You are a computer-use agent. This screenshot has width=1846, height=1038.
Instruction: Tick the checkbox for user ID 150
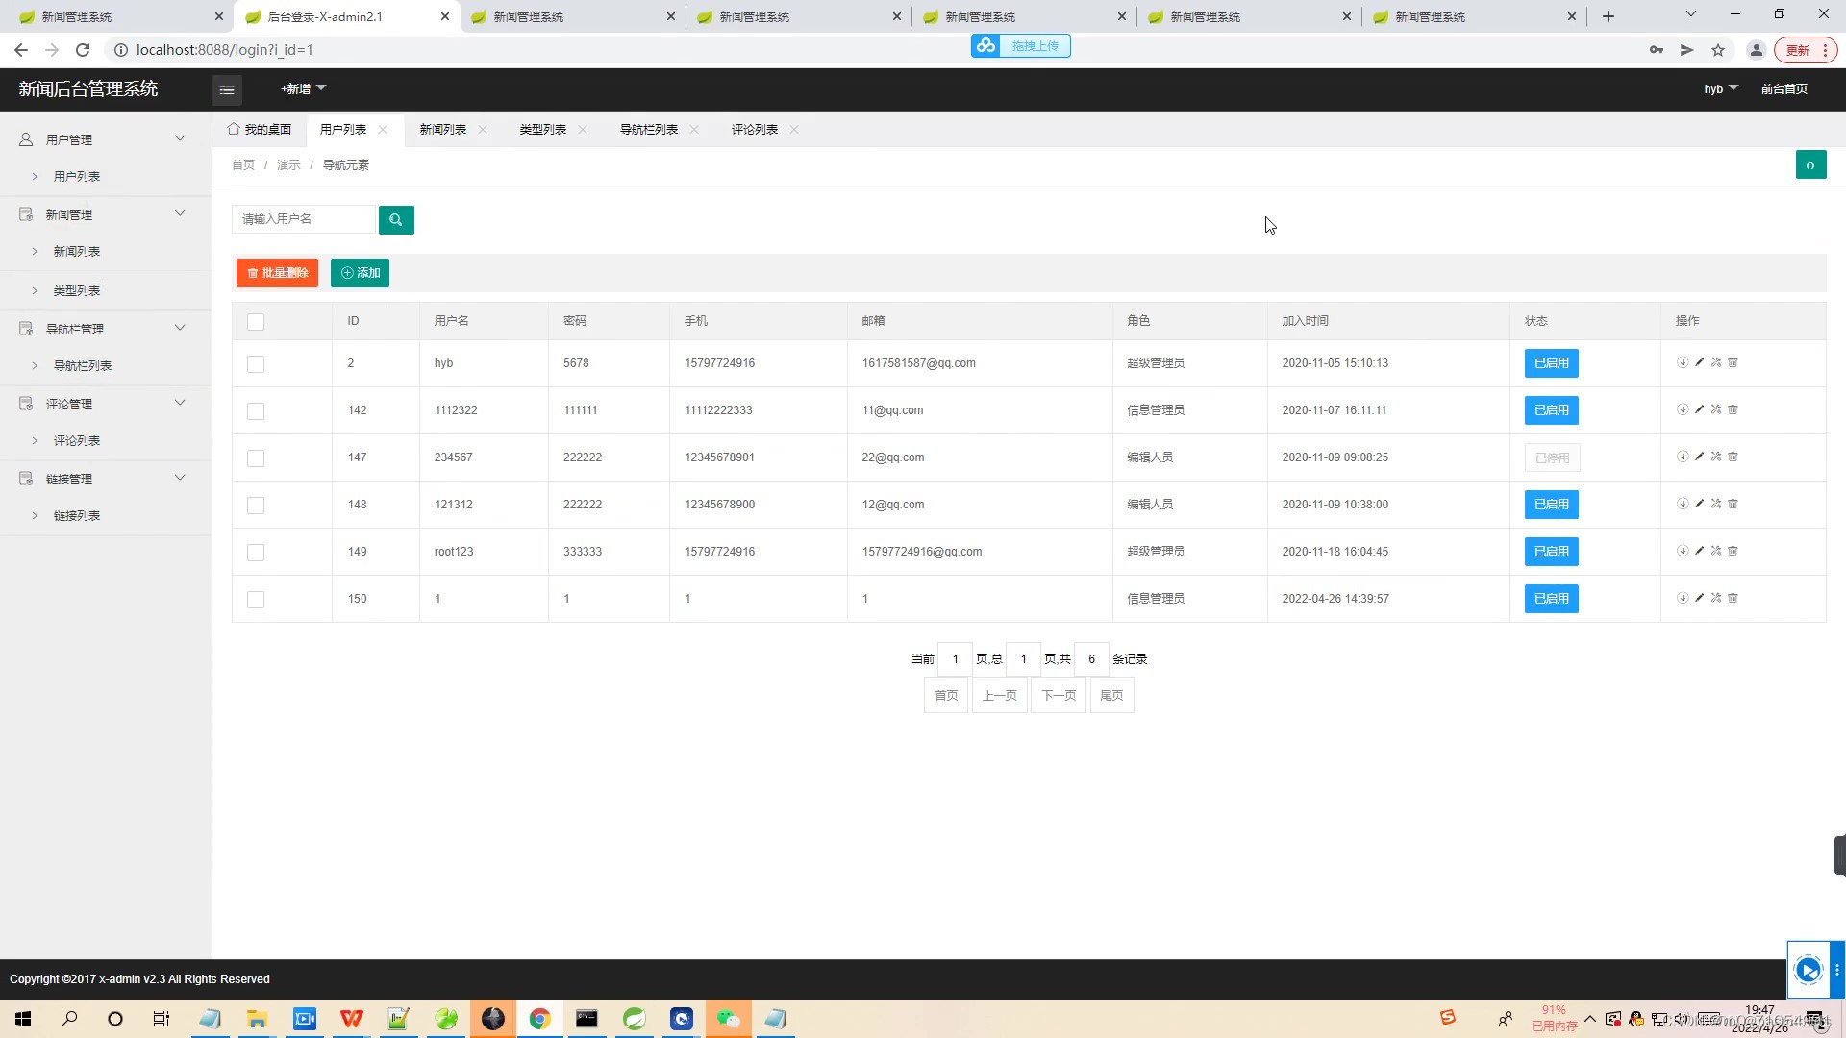[255, 599]
